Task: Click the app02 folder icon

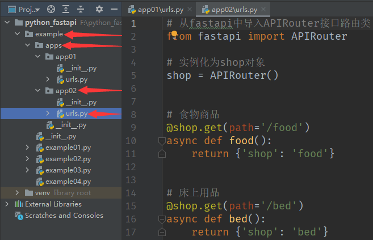Action: [49, 91]
